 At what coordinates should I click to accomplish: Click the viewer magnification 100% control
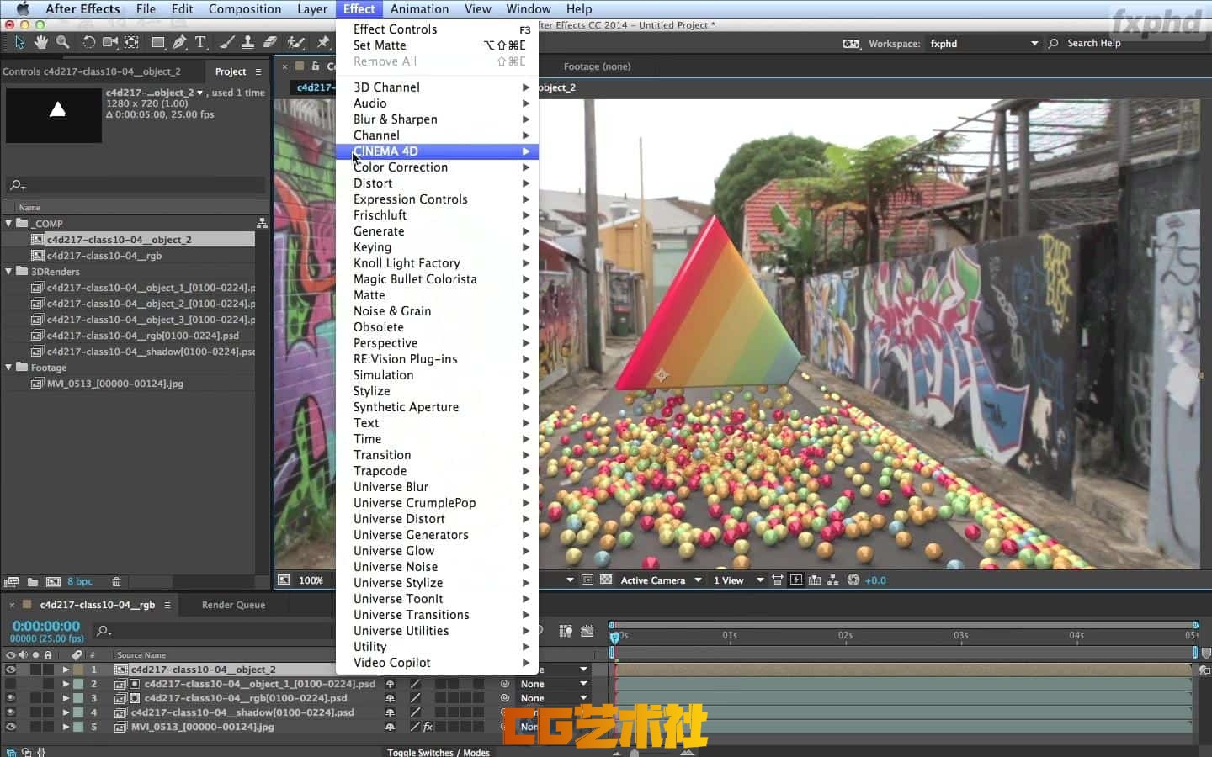(x=311, y=580)
